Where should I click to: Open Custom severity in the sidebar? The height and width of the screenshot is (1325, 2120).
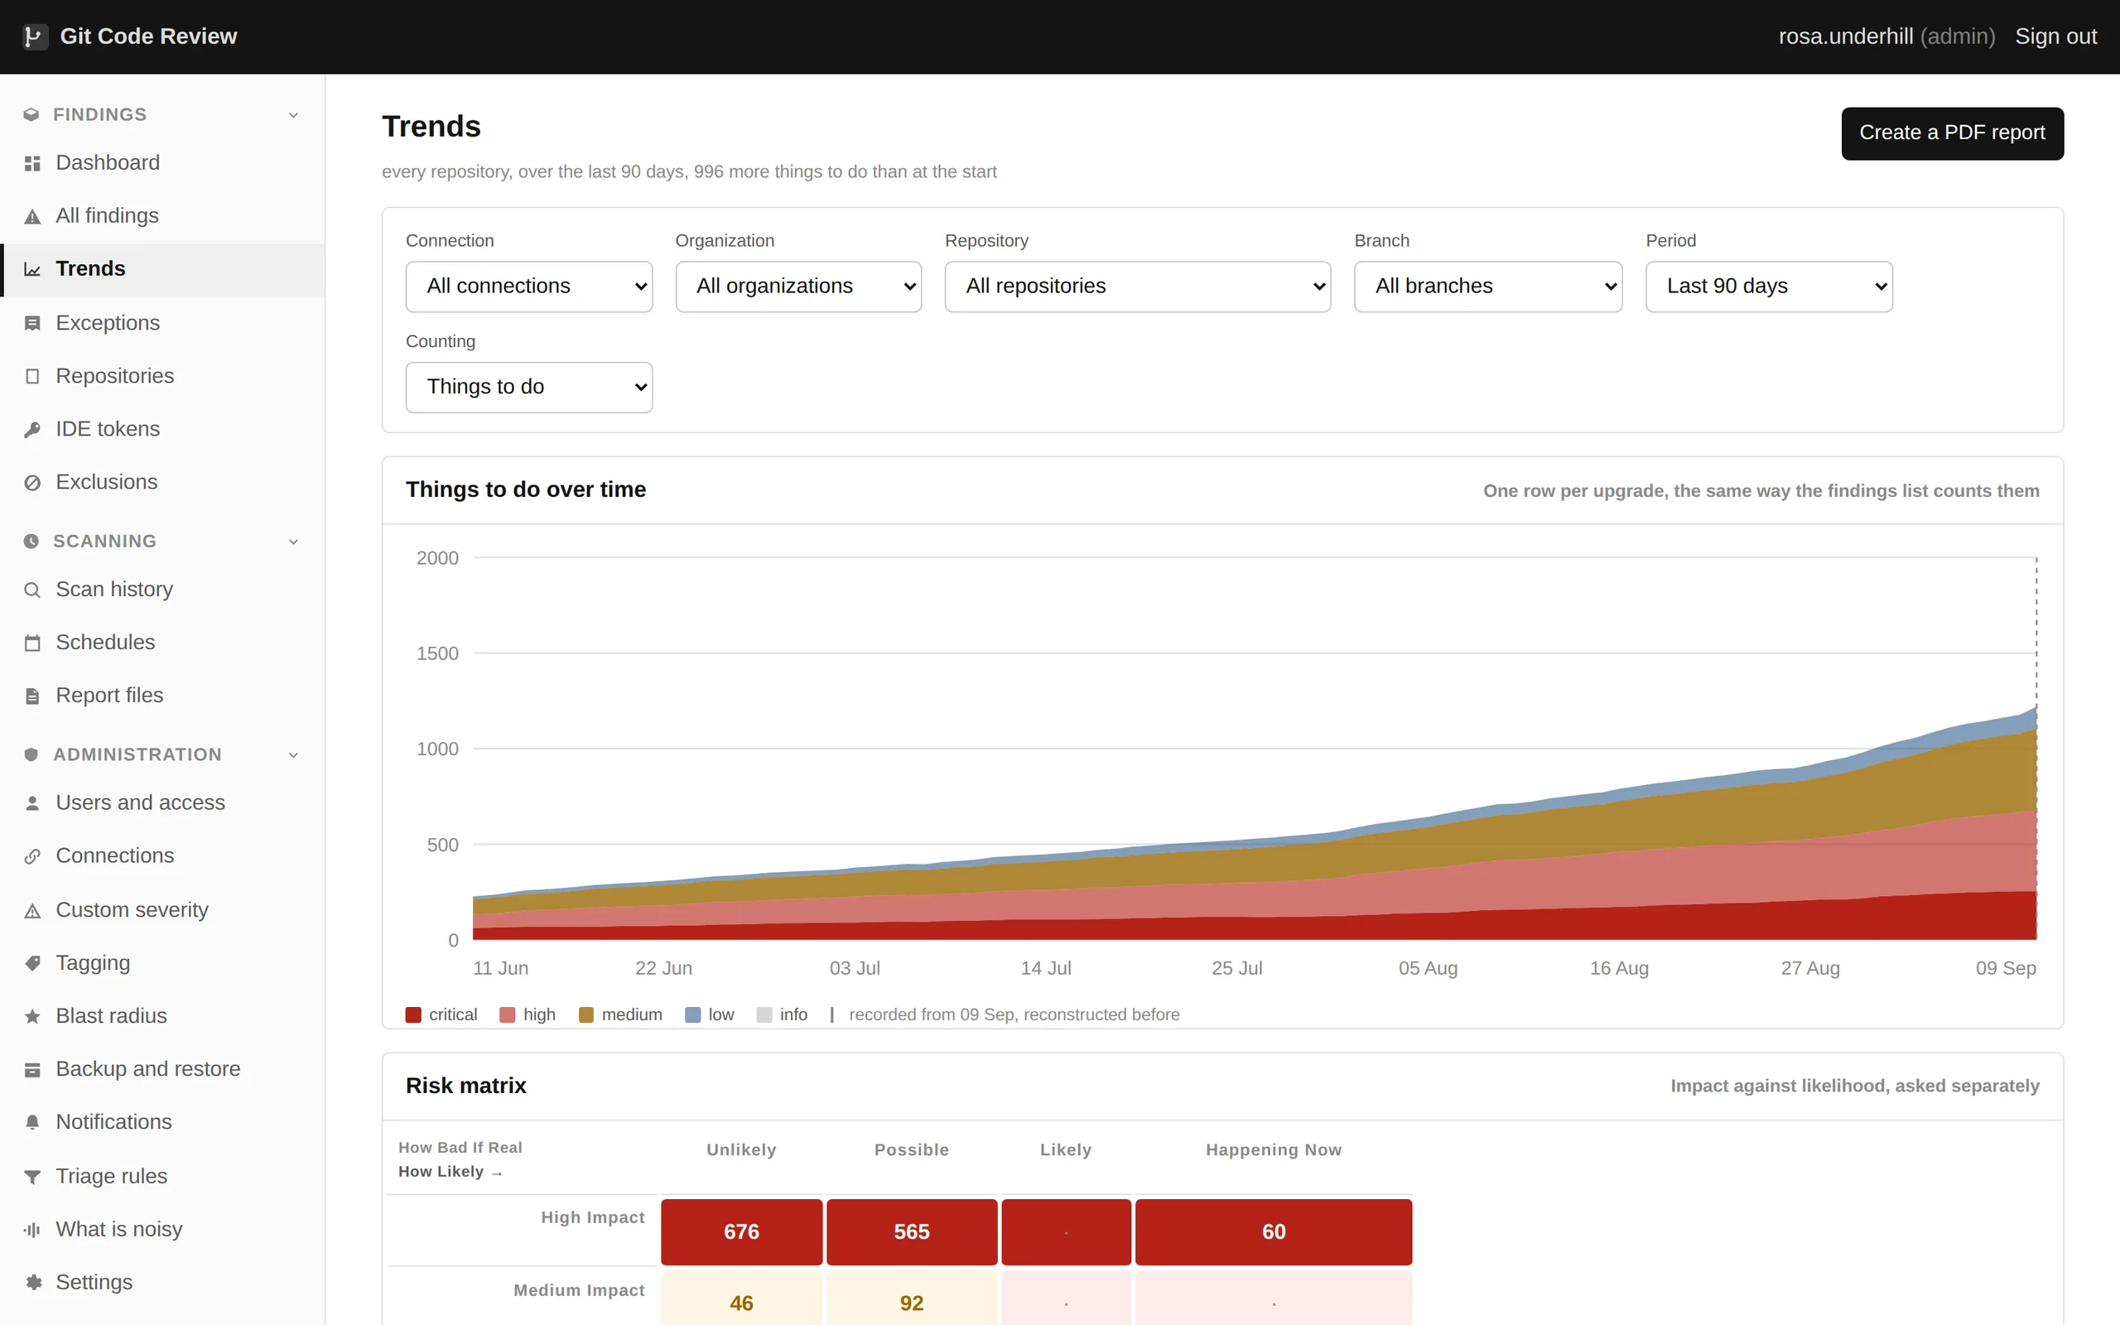[x=163, y=910]
